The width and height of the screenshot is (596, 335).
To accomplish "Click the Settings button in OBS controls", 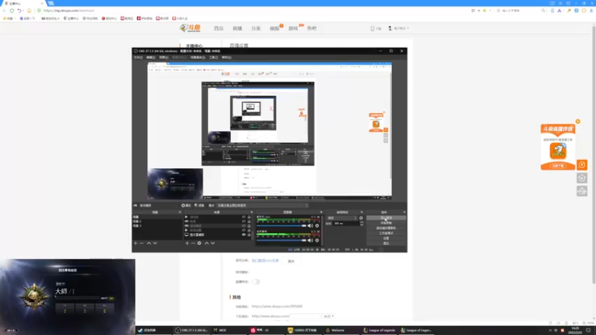I will tap(386, 238).
